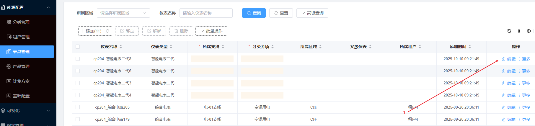Check the row cp204_智能电表二代8
The image size is (535, 126).
click(x=78, y=59)
